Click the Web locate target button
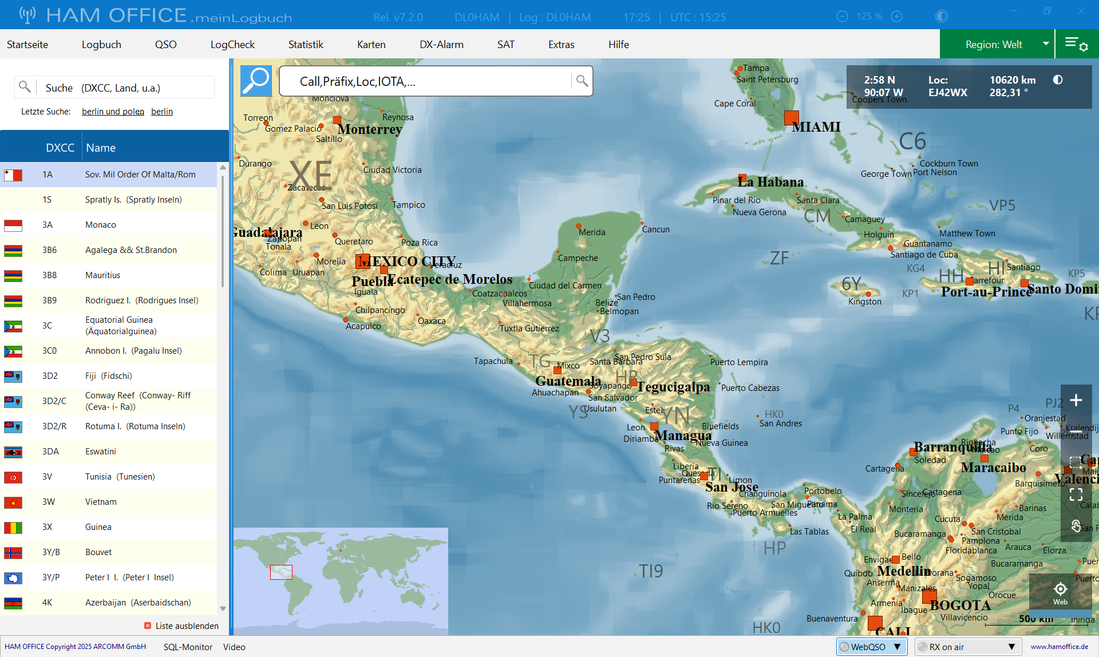Viewport: 1099px width, 657px height. tap(1060, 593)
